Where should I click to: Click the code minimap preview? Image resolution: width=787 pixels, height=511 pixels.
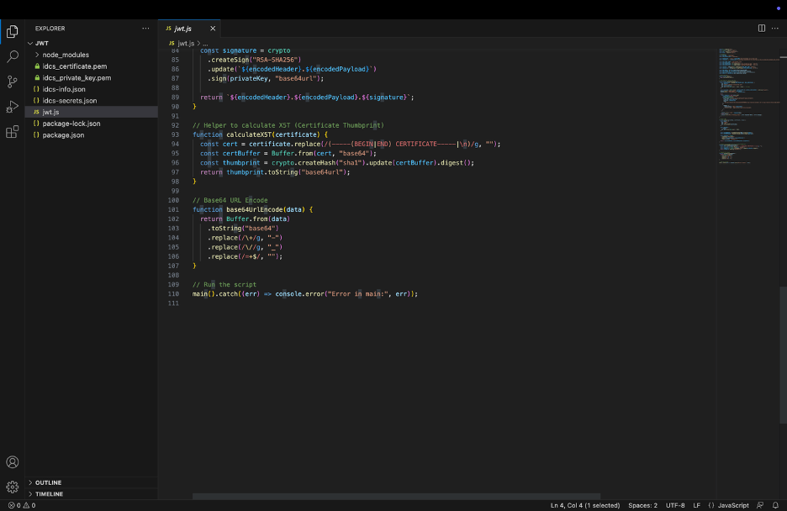[x=747, y=105]
